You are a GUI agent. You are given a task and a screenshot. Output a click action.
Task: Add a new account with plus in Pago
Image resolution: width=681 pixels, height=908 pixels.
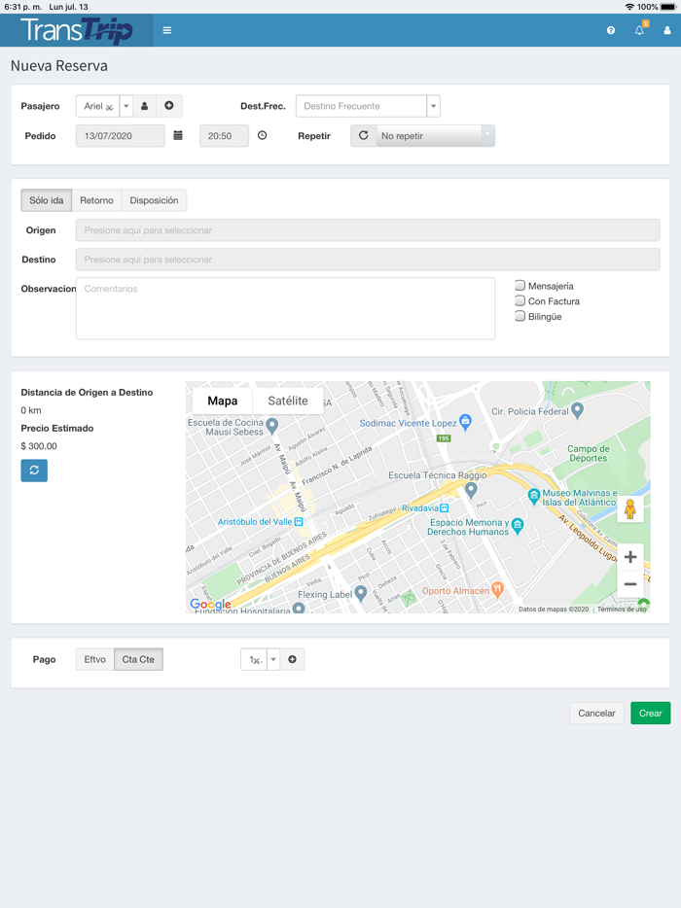pos(293,659)
